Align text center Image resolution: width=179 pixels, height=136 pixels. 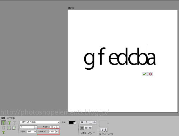[86, 128]
